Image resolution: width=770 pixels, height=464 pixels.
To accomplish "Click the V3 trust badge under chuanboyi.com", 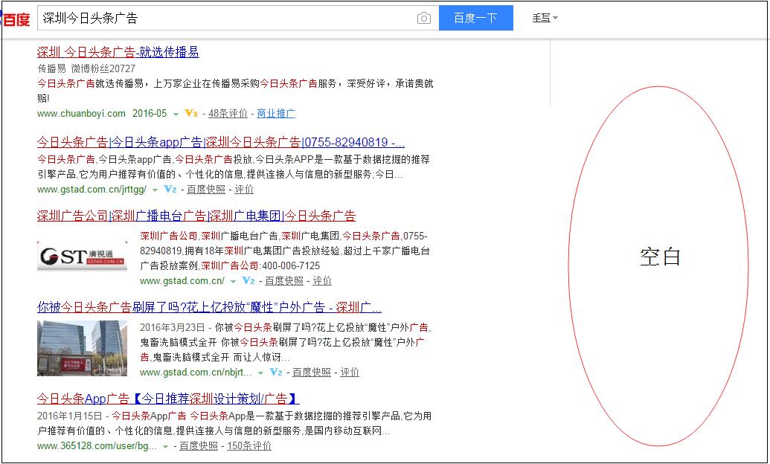I will [x=193, y=114].
